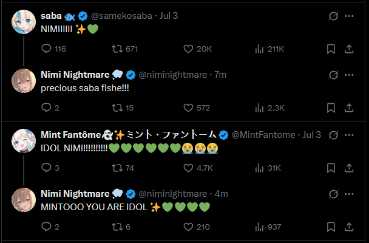Image resolution: width=369 pixels, height=243 pixels.
Task: Bookmark saba's NIMIIIIII tweet
Action: [x=331, y=49]
